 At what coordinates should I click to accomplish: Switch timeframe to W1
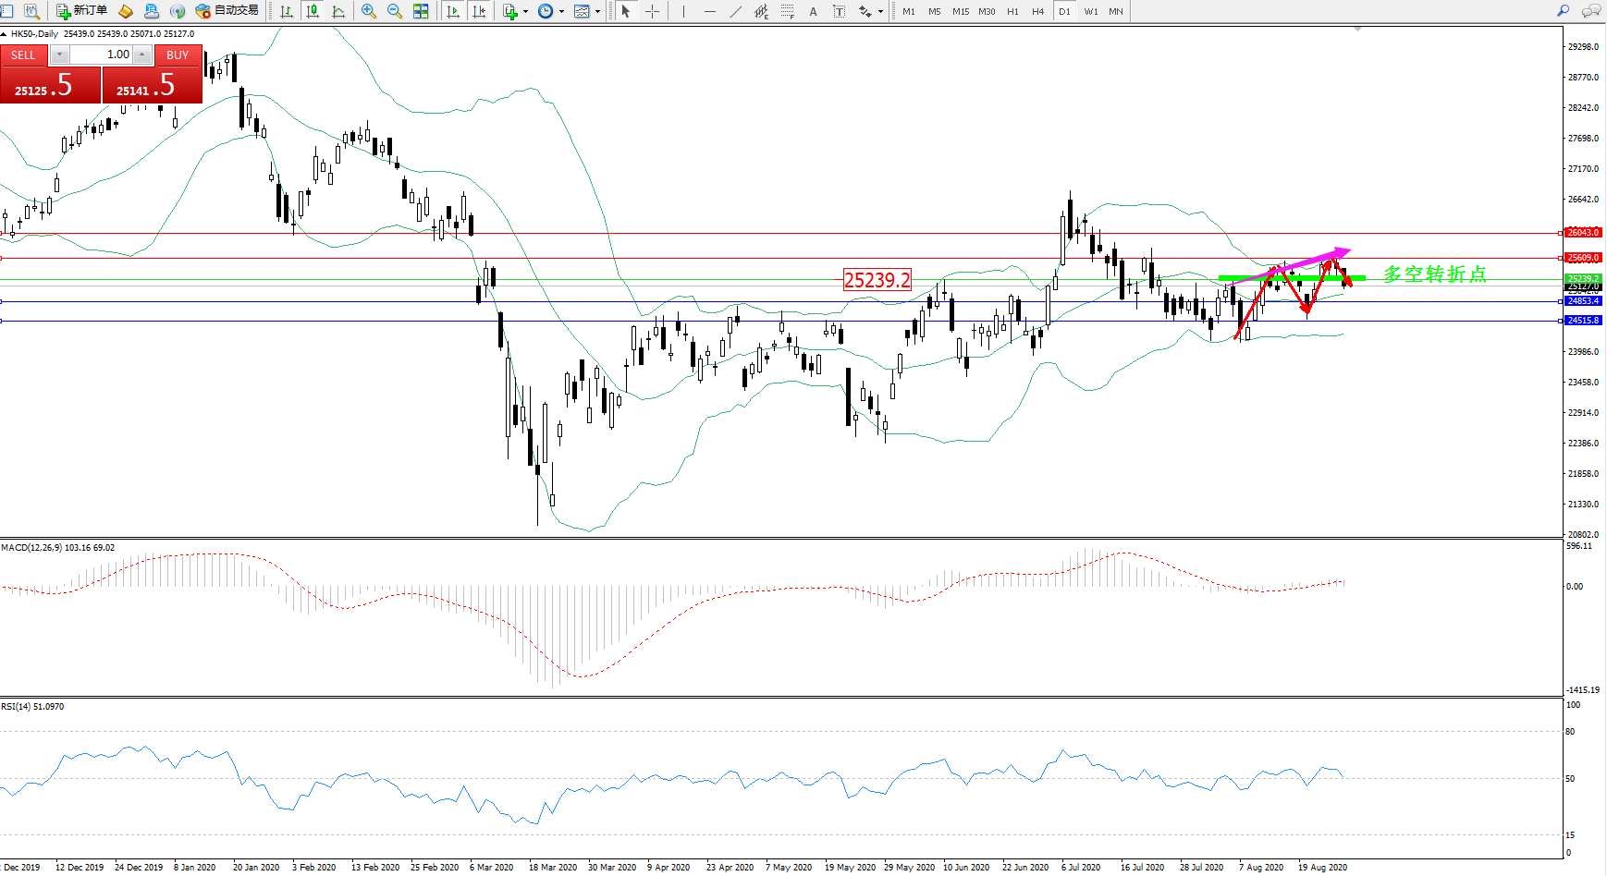pyautogui.click(x=1091, y=11)
